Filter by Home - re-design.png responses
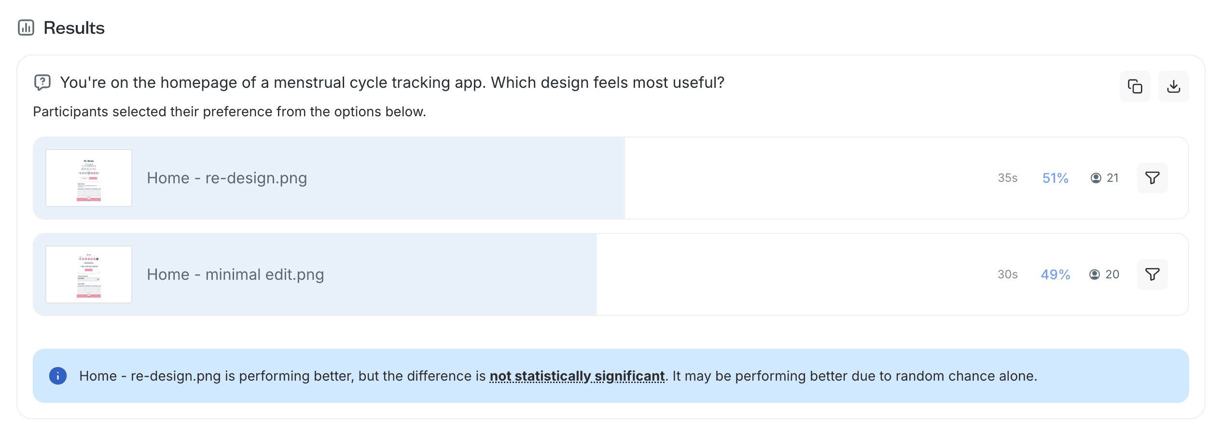The image size is (1222, 439). (x=1152, y=178)
